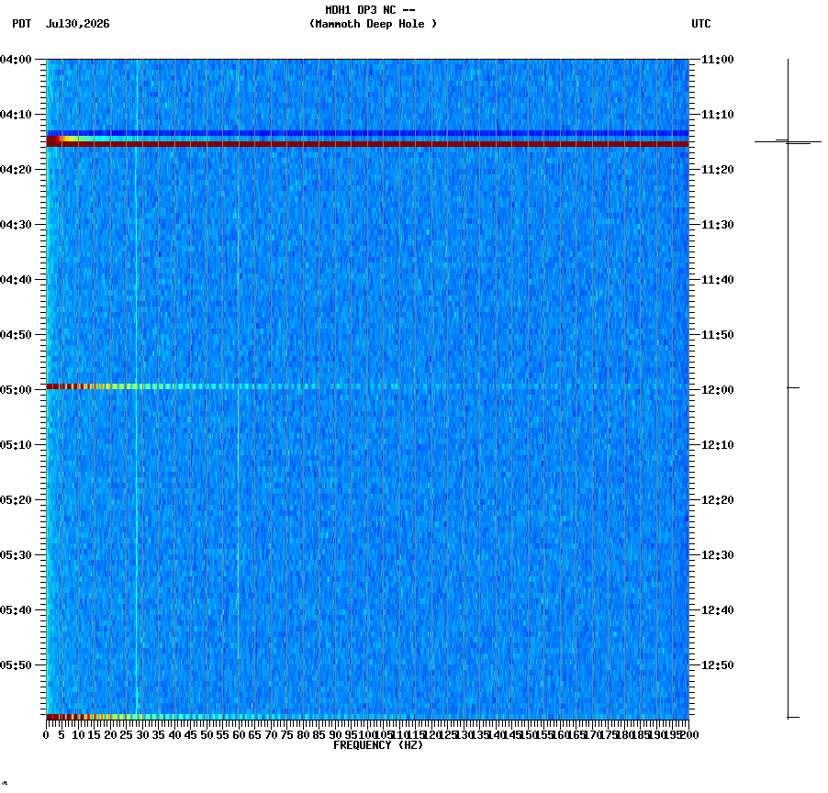
Task: Click the seismogram tick at the trace bottom
Action: coord(793,718)
